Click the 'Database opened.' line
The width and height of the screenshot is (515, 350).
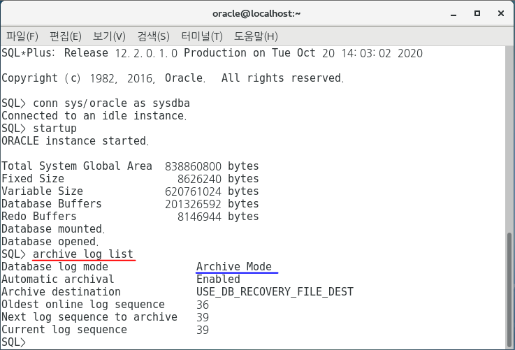50,241
